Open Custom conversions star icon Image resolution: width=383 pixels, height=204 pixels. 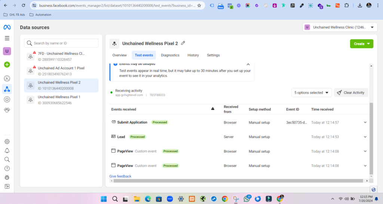tap(7, 99)
